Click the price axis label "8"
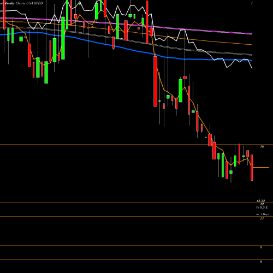Image resolution: width=273 pixels, height=273 pixels. click(261, 262)
